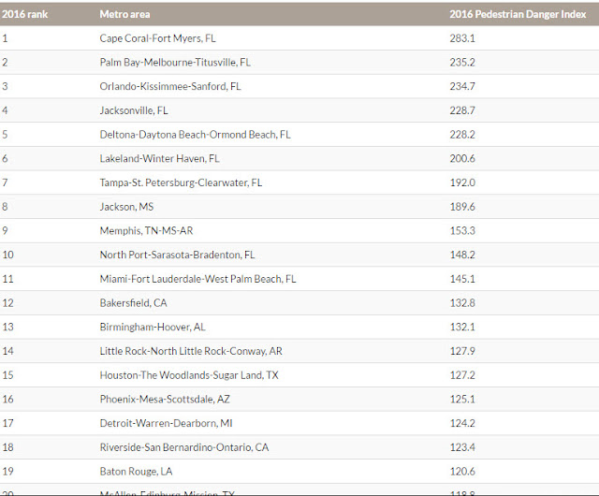This screenshot has height=496, width=599.
Task: Click the Jackson, MS metro name
Action: pyautogui.click(x=126, y=207)
